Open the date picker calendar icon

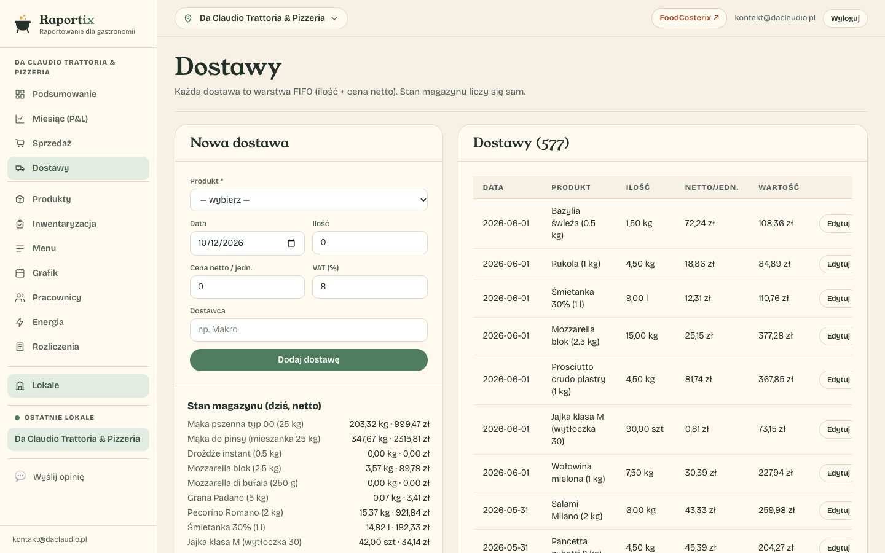click(x=291, y=243)
